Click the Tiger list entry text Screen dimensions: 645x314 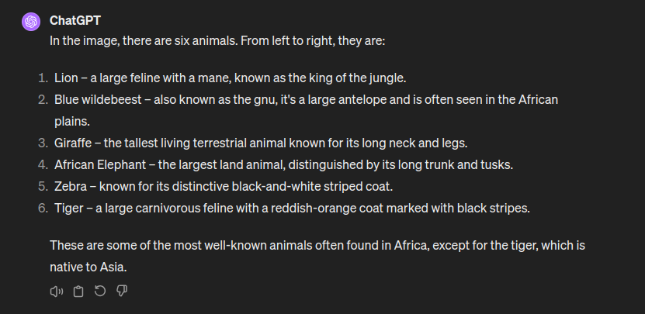tap(292, 209)
